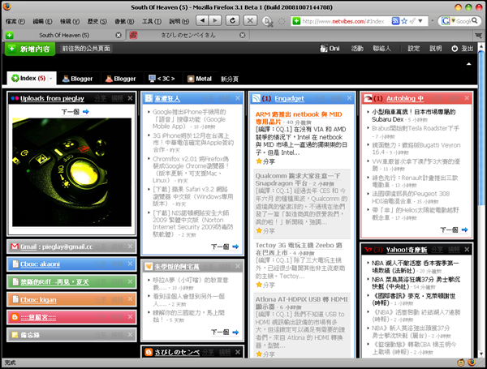Close the Autoblog 中 widget
The width and height of the screenshot is (487, 369).
tap(467, 98)
